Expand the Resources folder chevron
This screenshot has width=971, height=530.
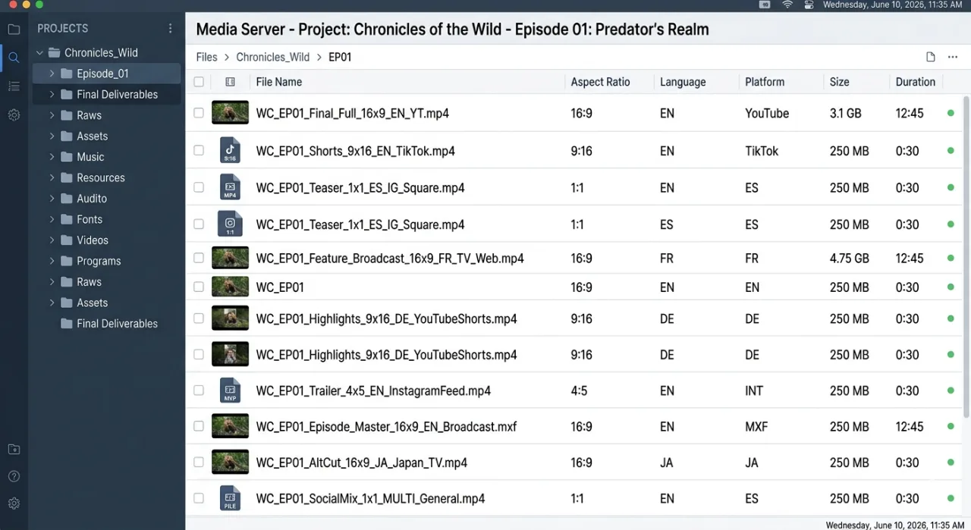(x=52, y=177)
